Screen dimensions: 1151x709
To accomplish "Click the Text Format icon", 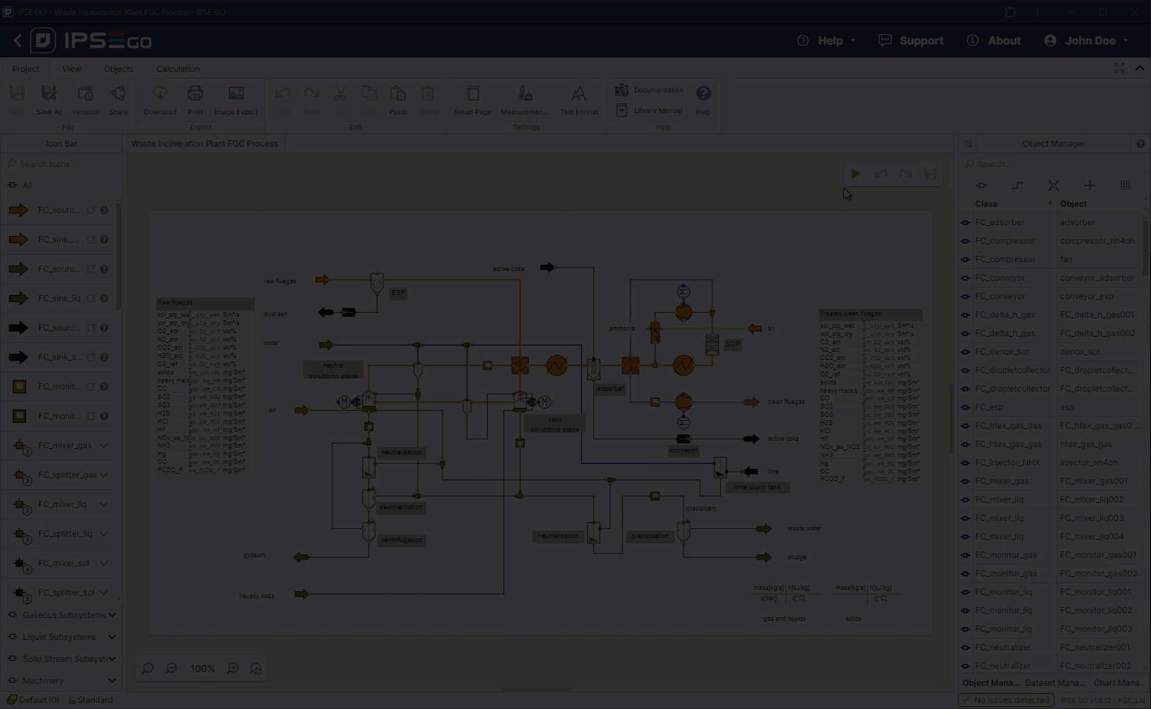I will (x=578, y=100).
